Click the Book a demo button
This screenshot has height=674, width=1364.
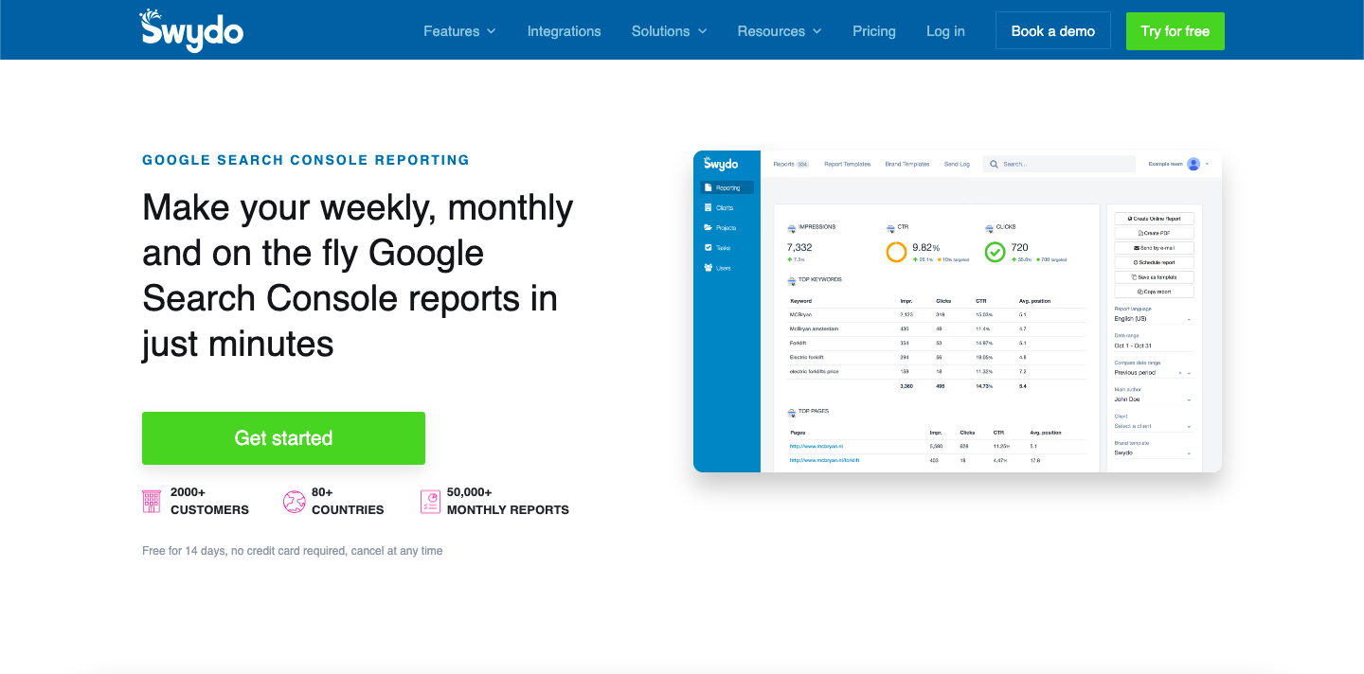[x=1053, y=31]
